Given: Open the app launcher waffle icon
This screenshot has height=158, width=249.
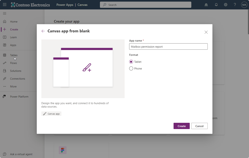Looking at the screenshot, I should 5,5.
